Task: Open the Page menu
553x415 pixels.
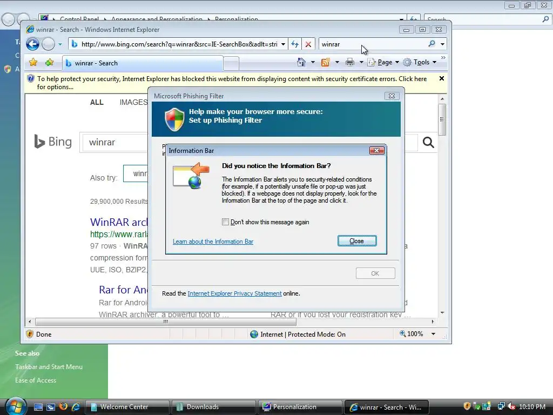Action: (x=383, y=63)
